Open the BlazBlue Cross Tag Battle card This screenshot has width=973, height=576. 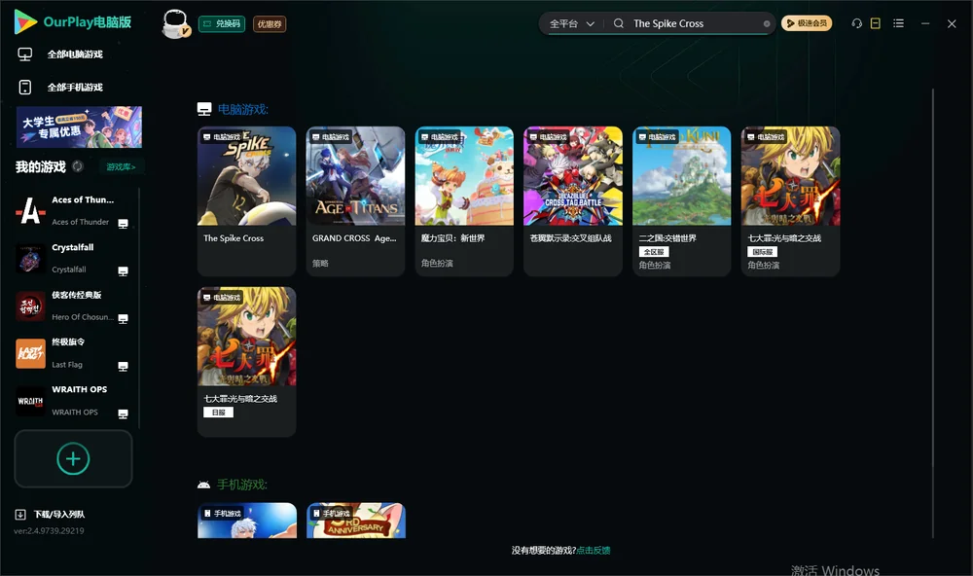coord(573,201)
